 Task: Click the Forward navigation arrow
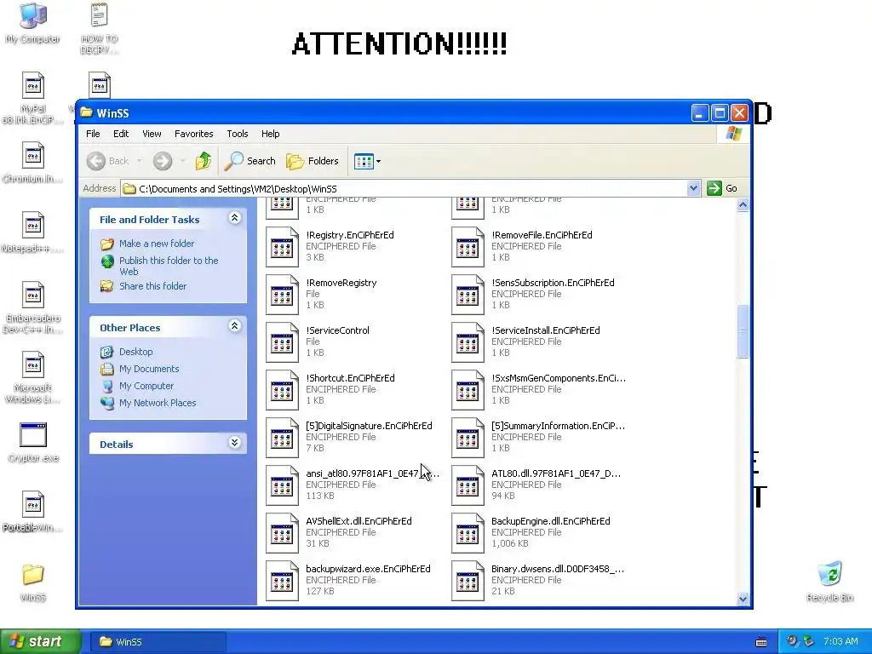coord(163,161)
